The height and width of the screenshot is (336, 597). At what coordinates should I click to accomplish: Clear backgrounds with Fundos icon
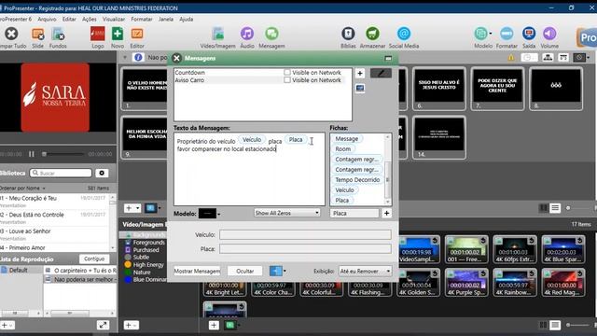(x=58, y=35)
